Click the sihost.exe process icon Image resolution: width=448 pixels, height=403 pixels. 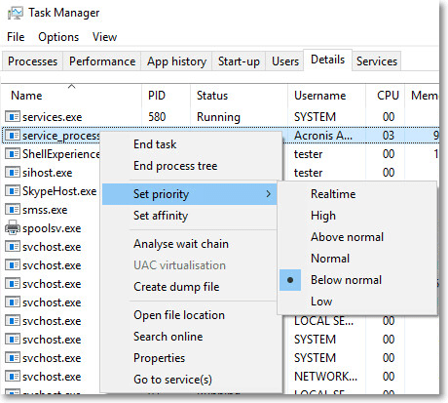click(13, 172)
